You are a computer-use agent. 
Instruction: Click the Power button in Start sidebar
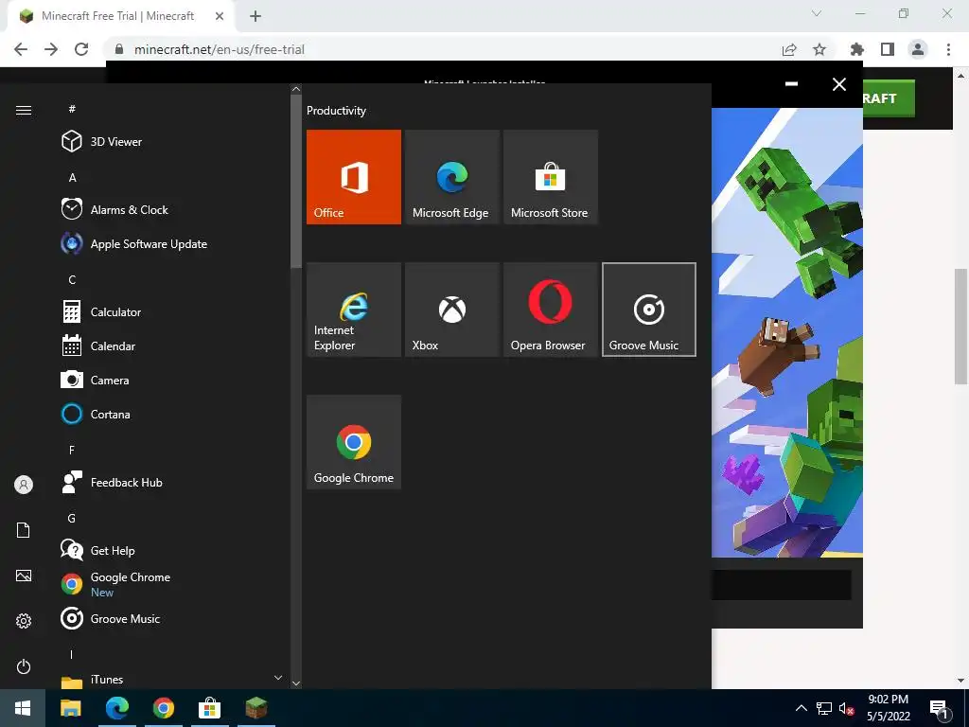pos(24,666)
